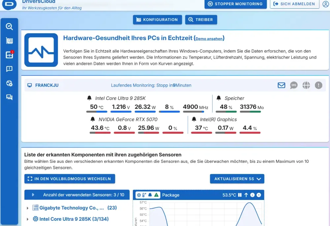Move the Package chart up with arrow

[x=246, y=195]
